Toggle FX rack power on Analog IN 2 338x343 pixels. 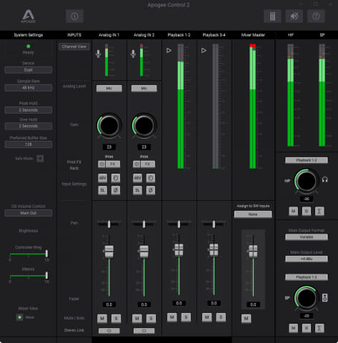click(136, 164)
